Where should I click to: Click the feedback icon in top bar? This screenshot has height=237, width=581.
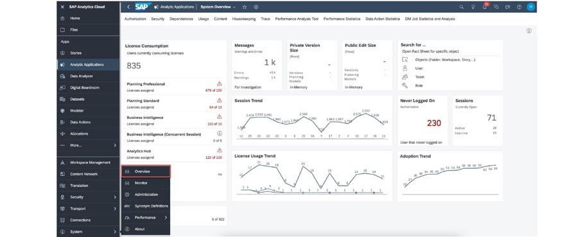click(508, 6)
